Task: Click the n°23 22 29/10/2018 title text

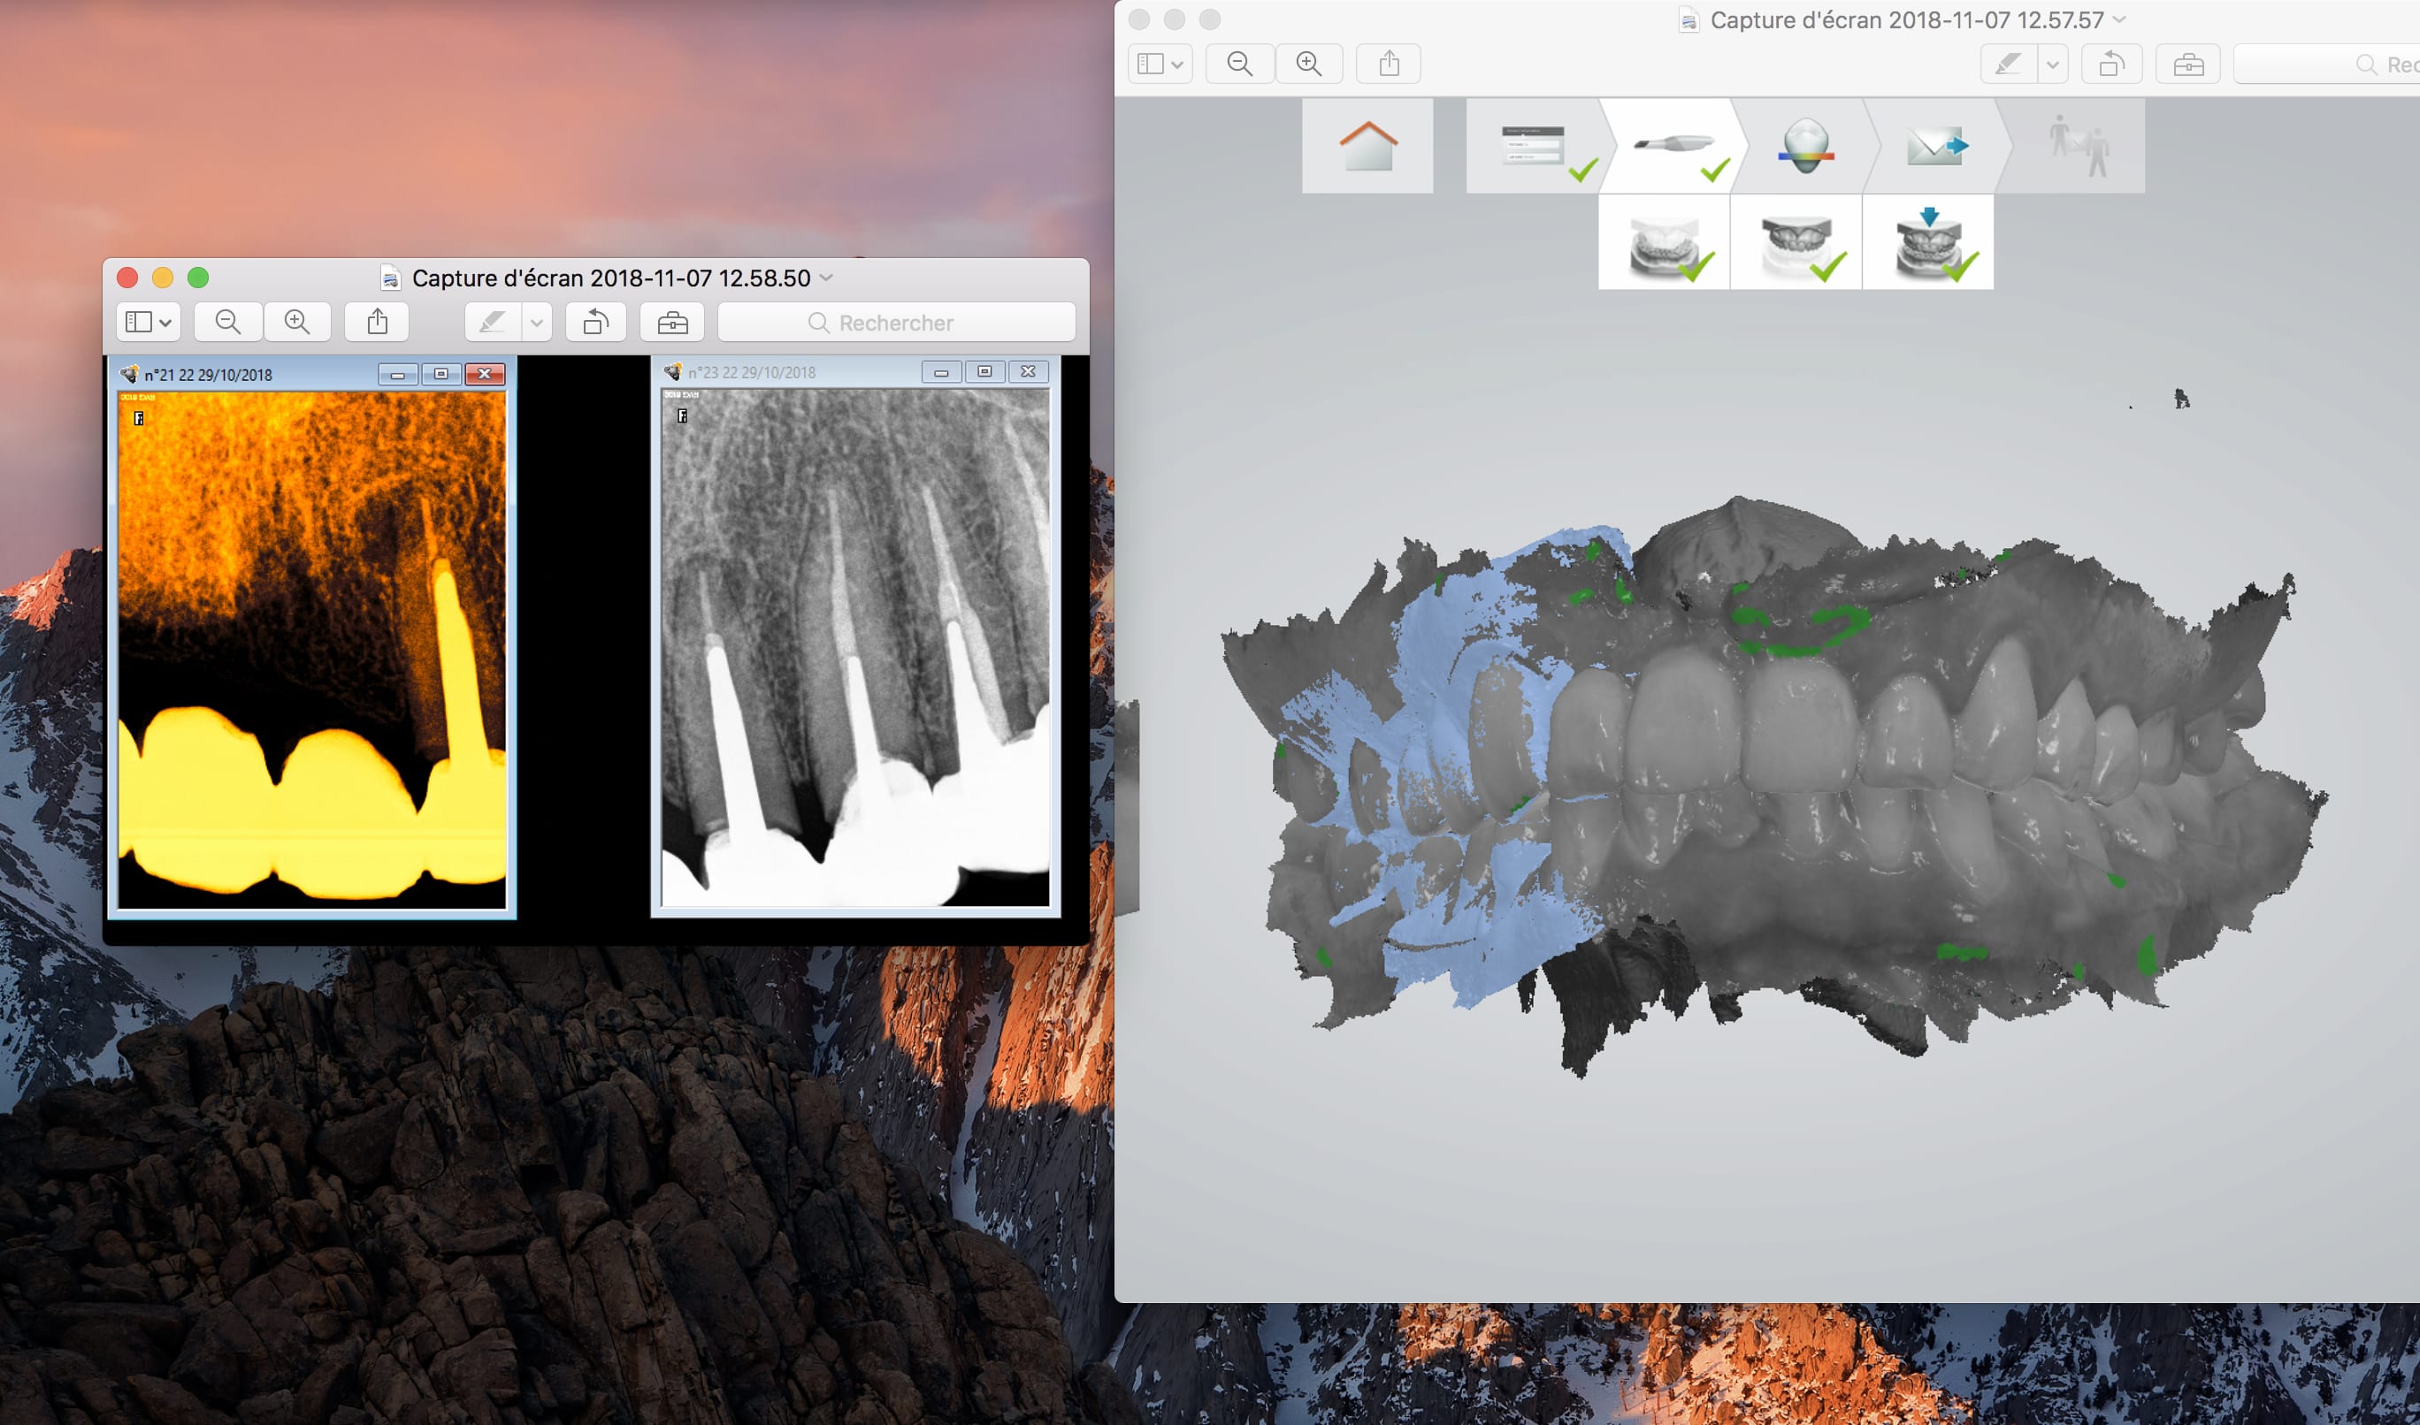Action: point(752,371)
